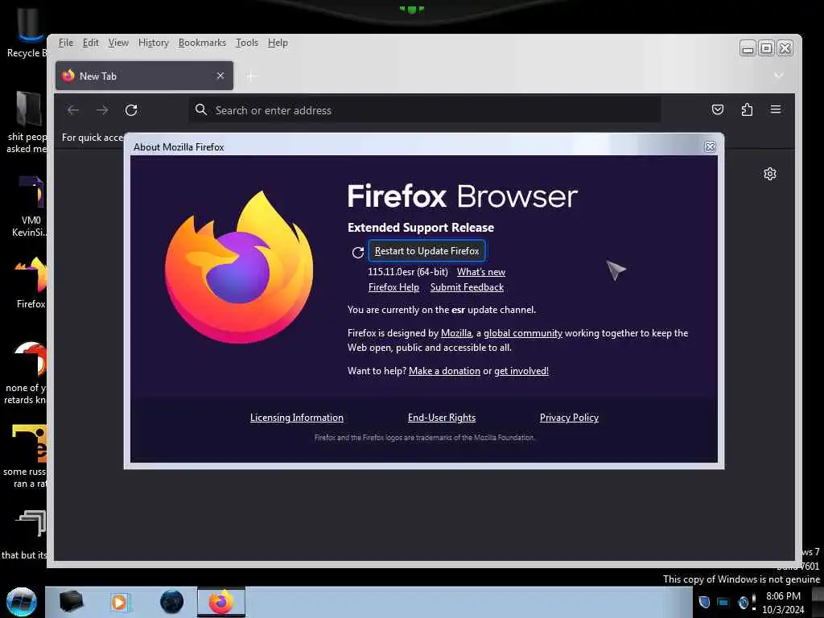Click the Make a donation link
Viewport: 824px width, 618px height.
(444, 371)
